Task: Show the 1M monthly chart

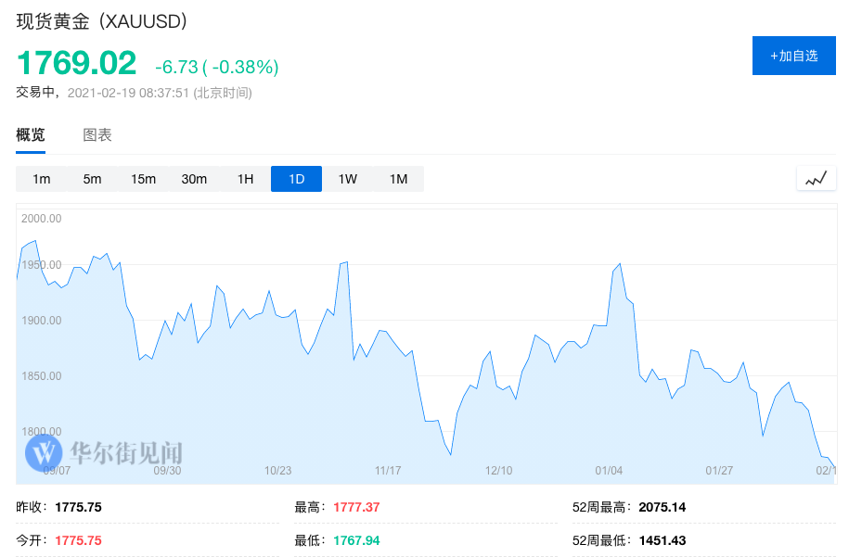Action: click(398, 179)
